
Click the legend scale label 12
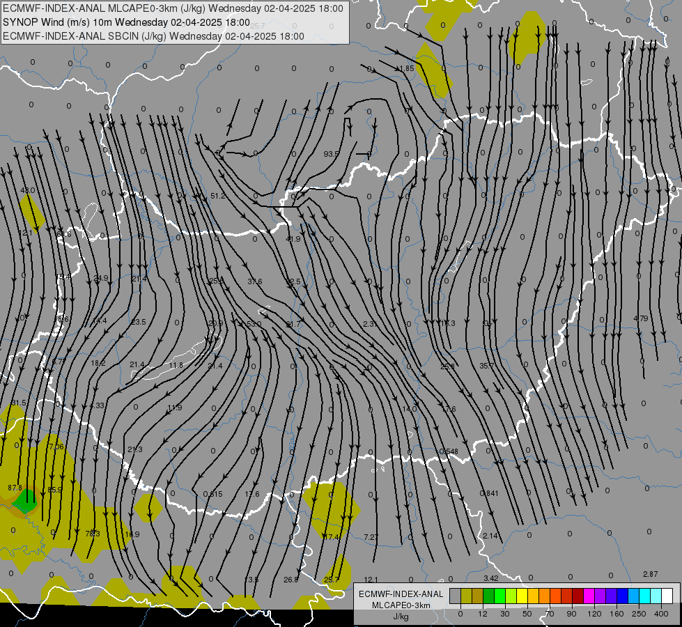pyautogui.click(x=482, y=614)
